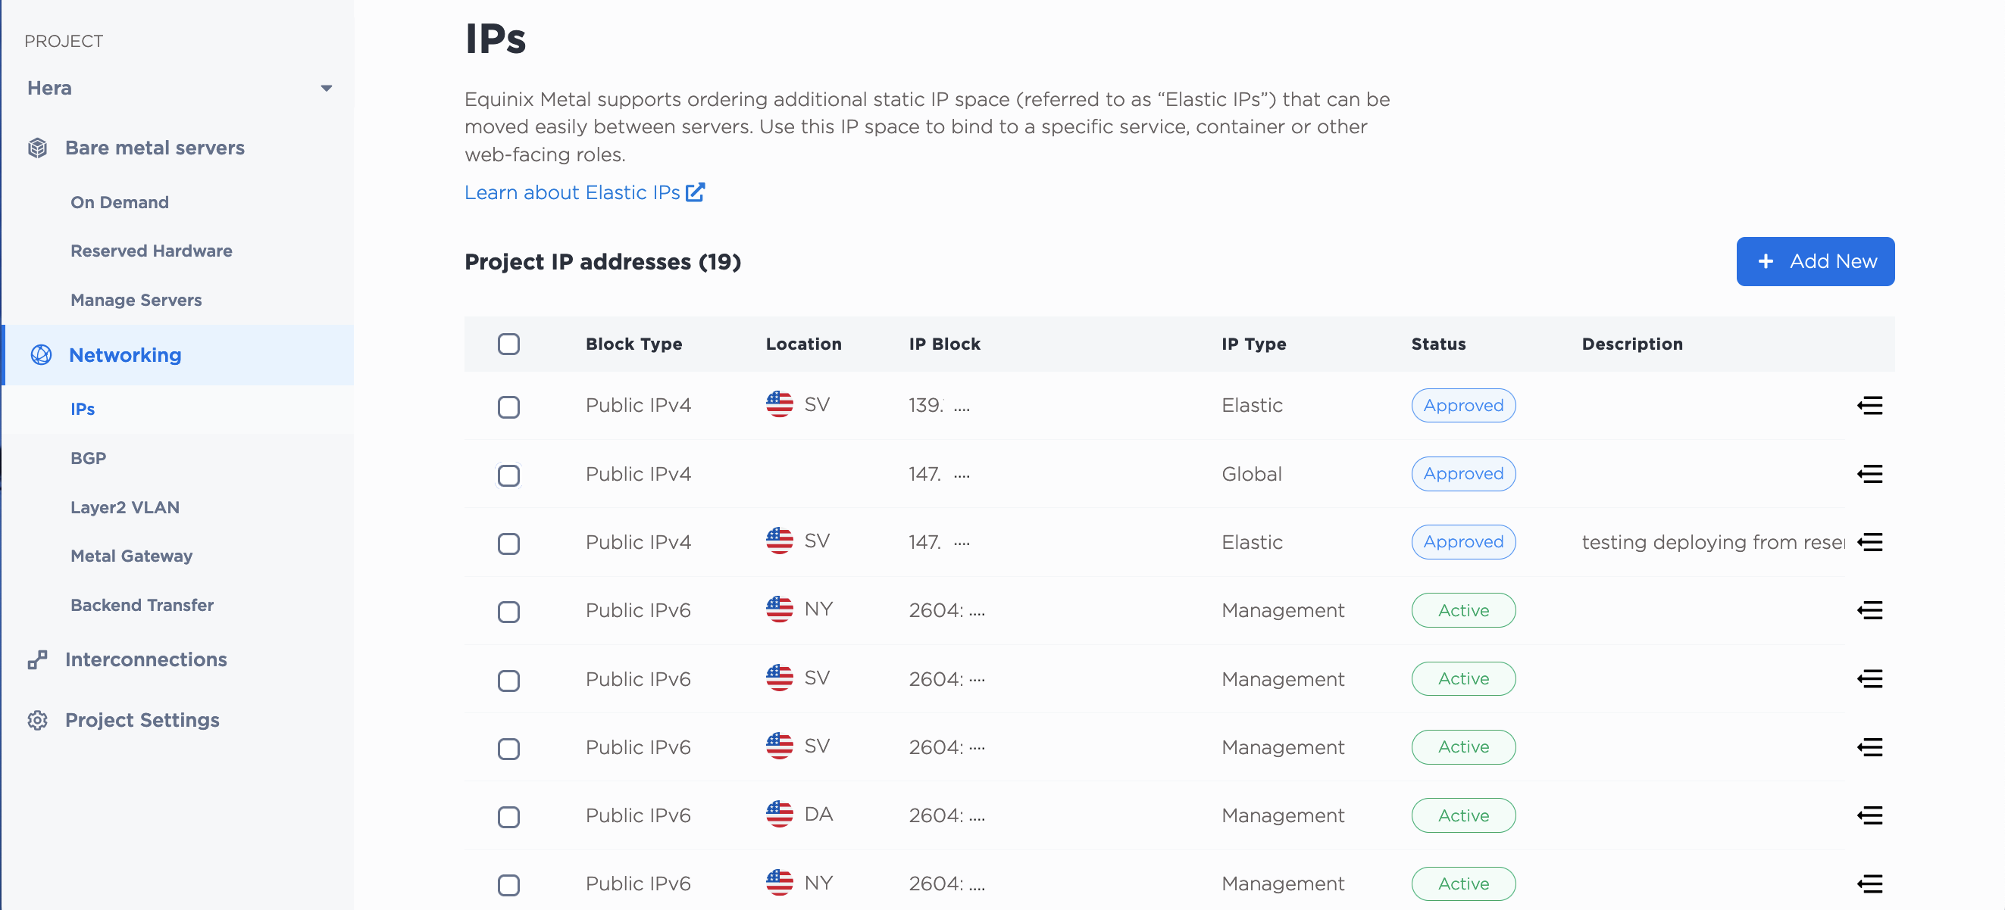The width and height of the screenshot is (2005, 910).
Task: Open the row actions menu for the Global IP row
Action: point(1869,474)
